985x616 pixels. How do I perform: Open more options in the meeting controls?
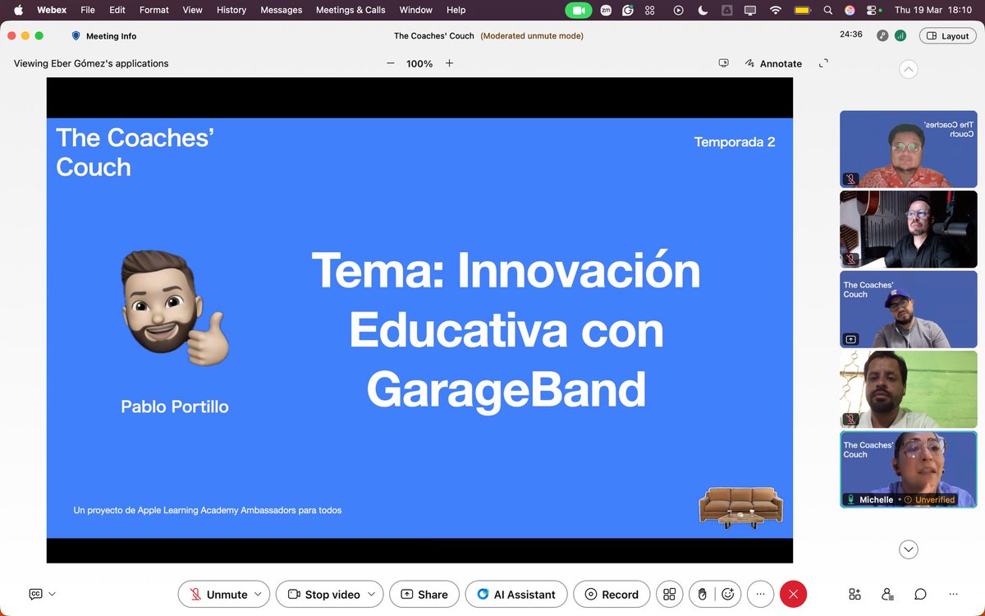tap(761, 594)
